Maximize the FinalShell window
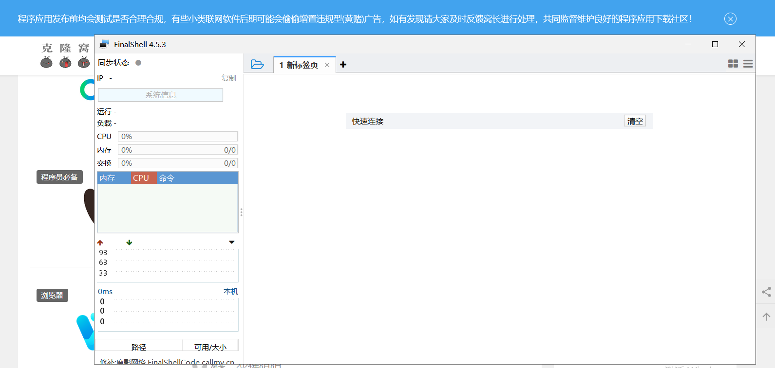The height and width of the screenshot is (368, 775). pyautogui.click(x=715, y=44)
